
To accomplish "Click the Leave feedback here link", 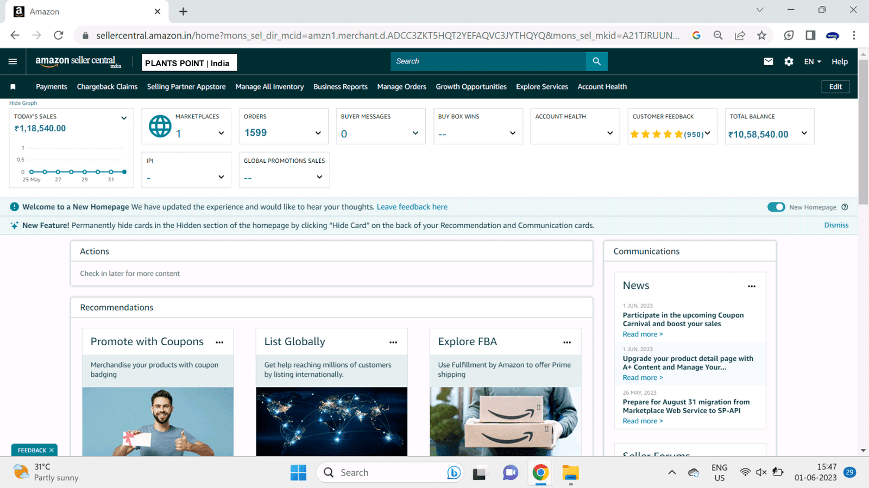I will point(412,207).
